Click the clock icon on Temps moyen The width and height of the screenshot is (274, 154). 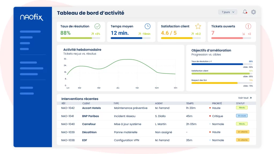pyautogui.click(x=147, y=26)
